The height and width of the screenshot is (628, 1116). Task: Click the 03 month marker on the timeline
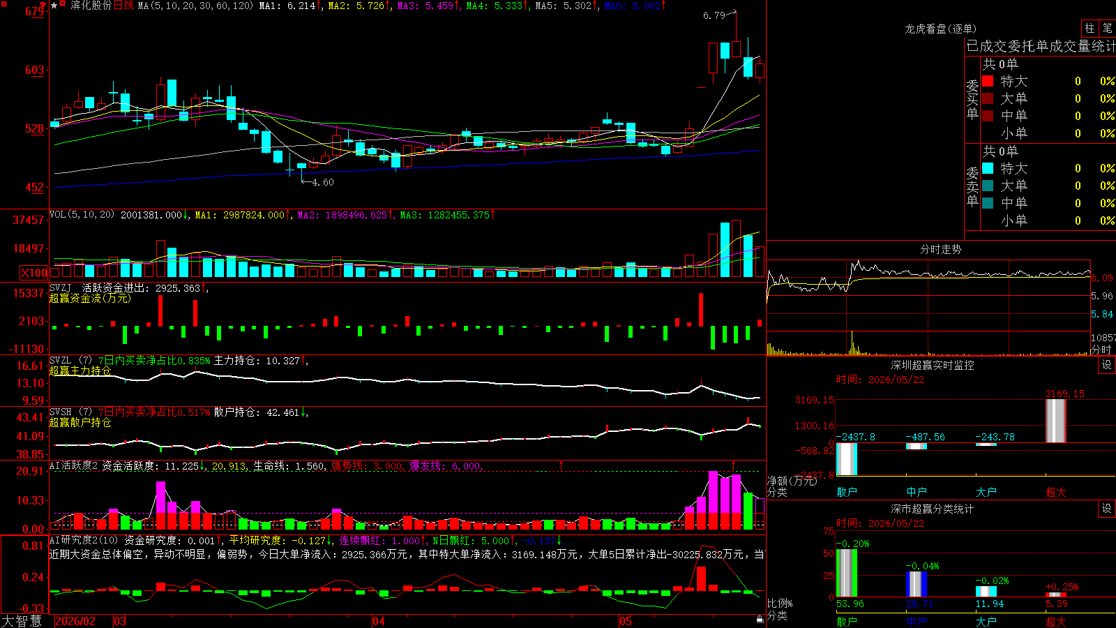(x=120, y=621)
